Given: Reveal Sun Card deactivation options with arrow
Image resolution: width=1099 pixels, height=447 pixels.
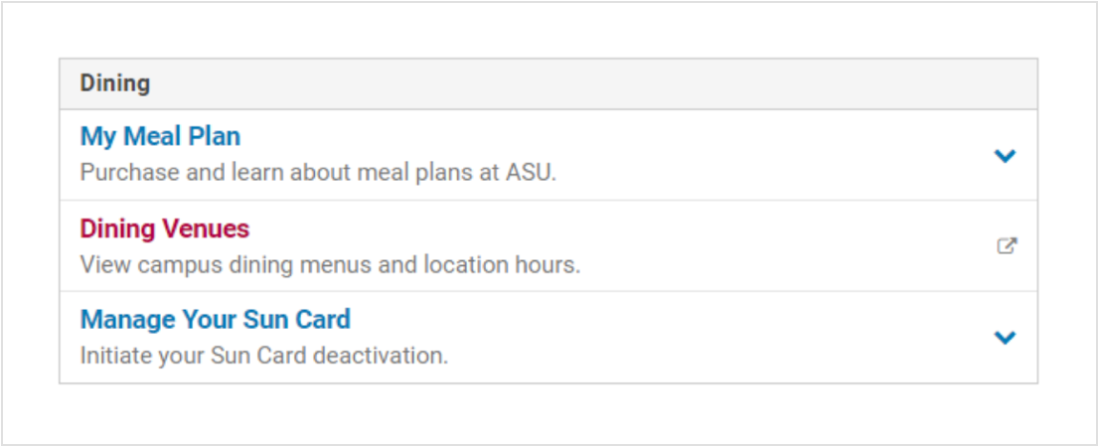Looking at the screenshot, I should 1005,338.
